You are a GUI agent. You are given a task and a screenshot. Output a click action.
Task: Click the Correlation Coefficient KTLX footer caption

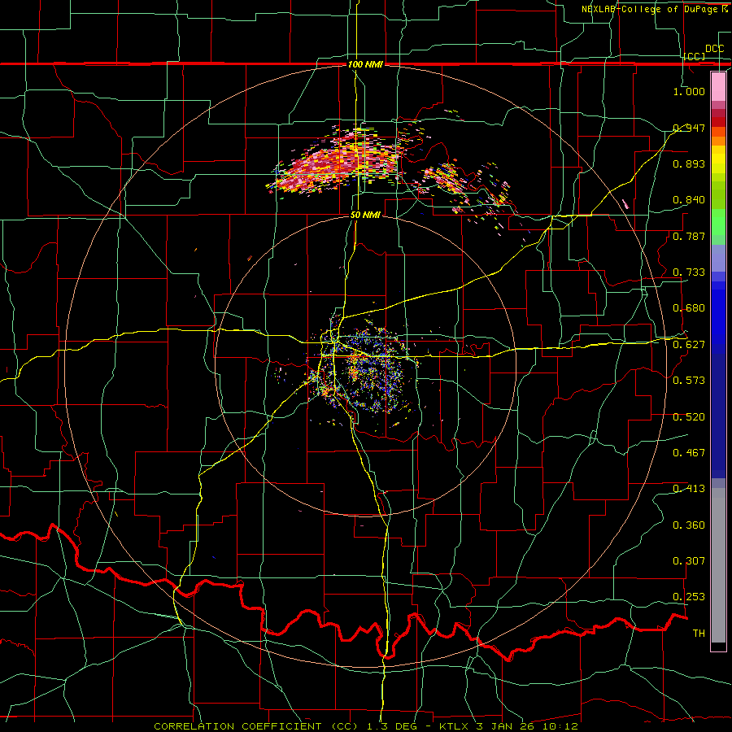[366, 726]
